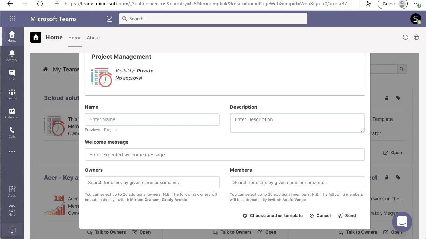This screenshot has height=239, width=426.
Task: Cancel the team request form
Action: click(x=320, y=216)
